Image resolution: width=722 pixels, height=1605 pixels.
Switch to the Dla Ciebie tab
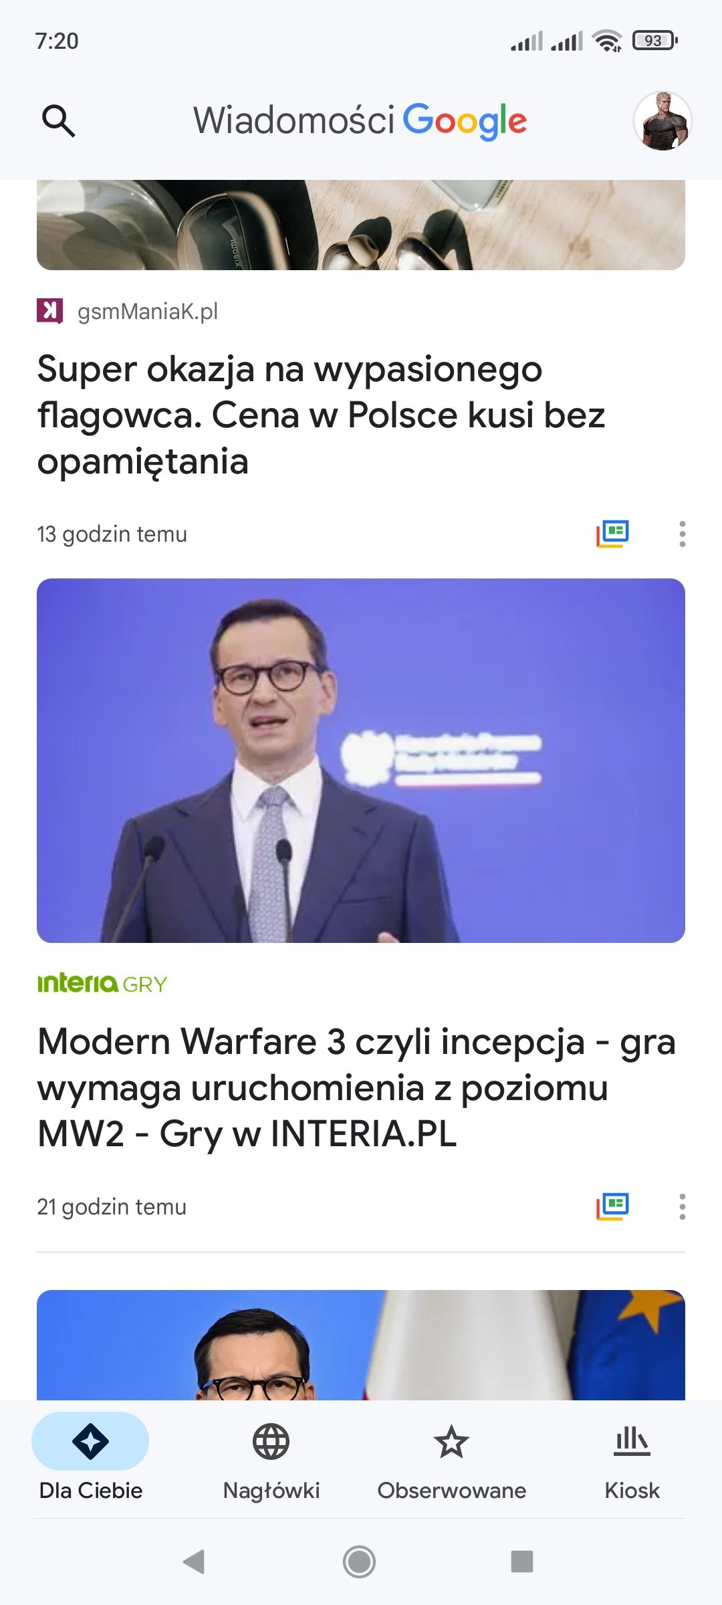click(x=90, y=1458)
